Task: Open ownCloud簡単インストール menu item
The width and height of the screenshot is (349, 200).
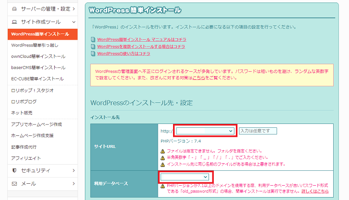Action: click(38, 56)
